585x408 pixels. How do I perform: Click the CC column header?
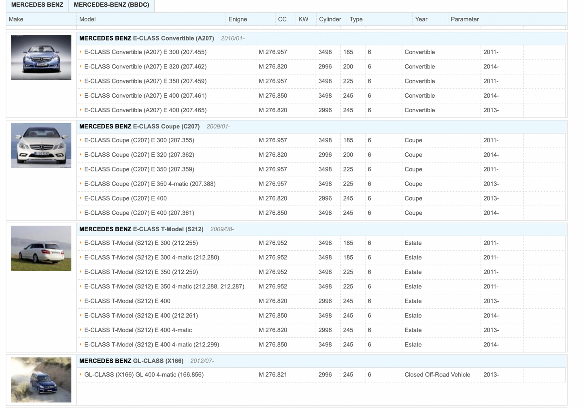[x=282, y=19]
